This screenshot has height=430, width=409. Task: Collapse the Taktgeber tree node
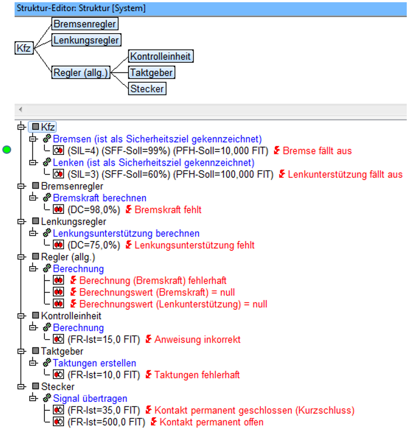21,351
